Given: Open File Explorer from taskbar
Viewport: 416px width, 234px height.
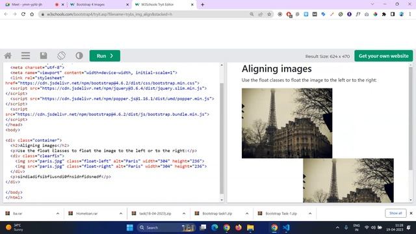Looking at the screenshot, I should click(250, 227).
